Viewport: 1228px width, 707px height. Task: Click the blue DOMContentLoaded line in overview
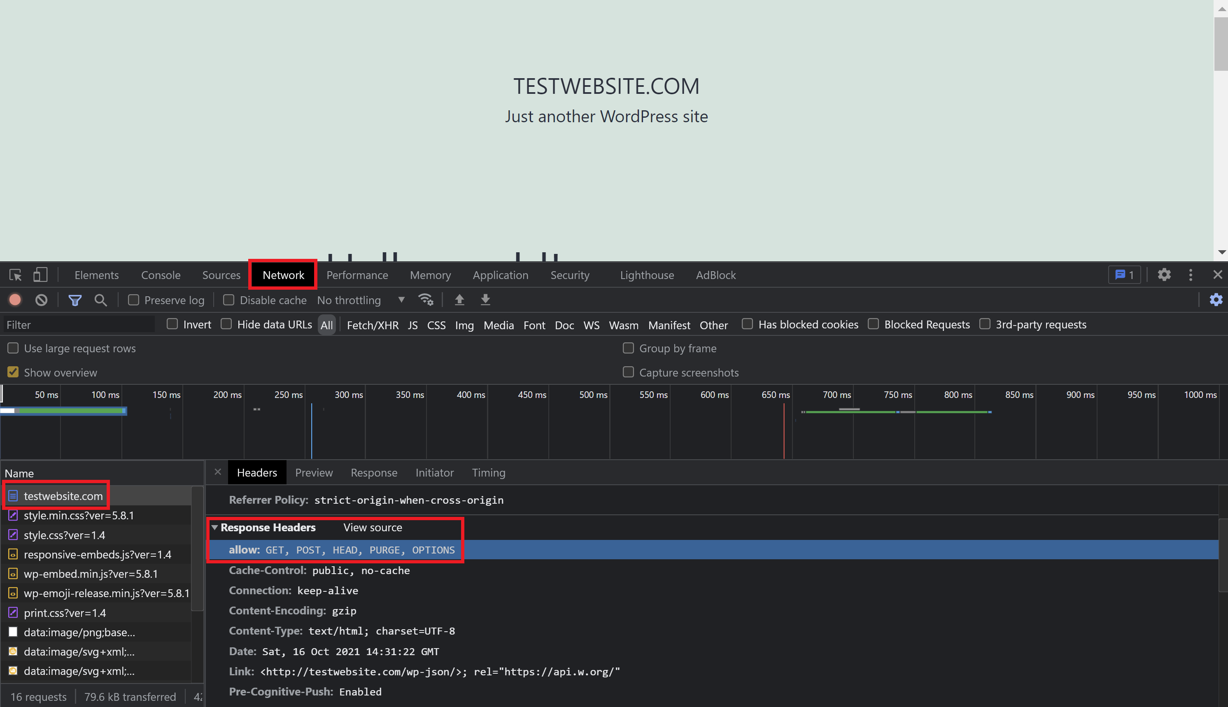[311, 431]
